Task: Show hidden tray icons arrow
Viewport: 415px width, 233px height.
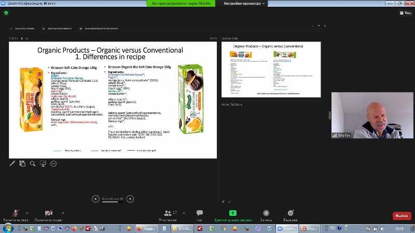Action: click(x=361, y=229)
